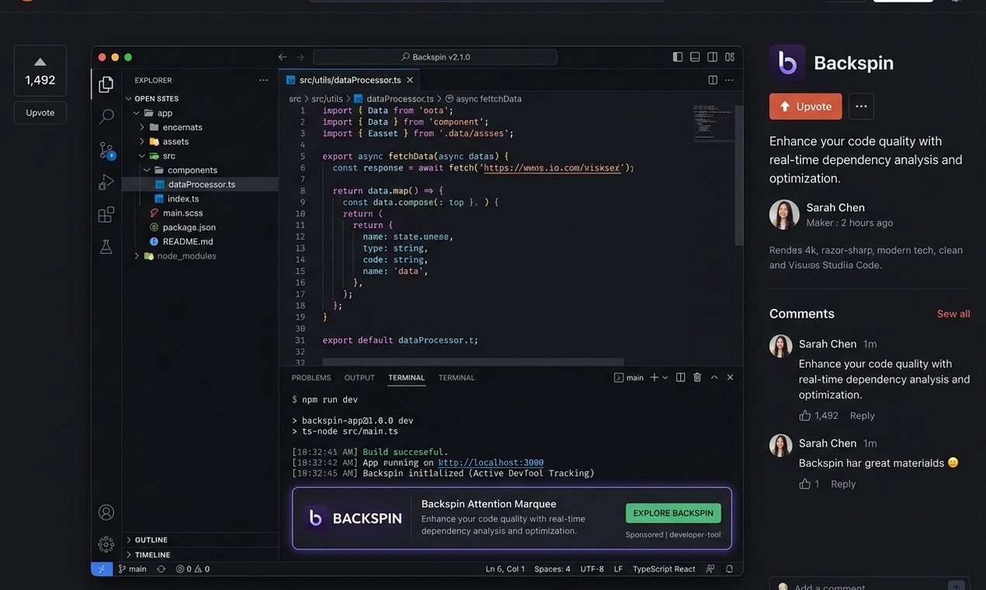Click See all comments link
The image size is (986, 590).
click(x=953, y=314)
